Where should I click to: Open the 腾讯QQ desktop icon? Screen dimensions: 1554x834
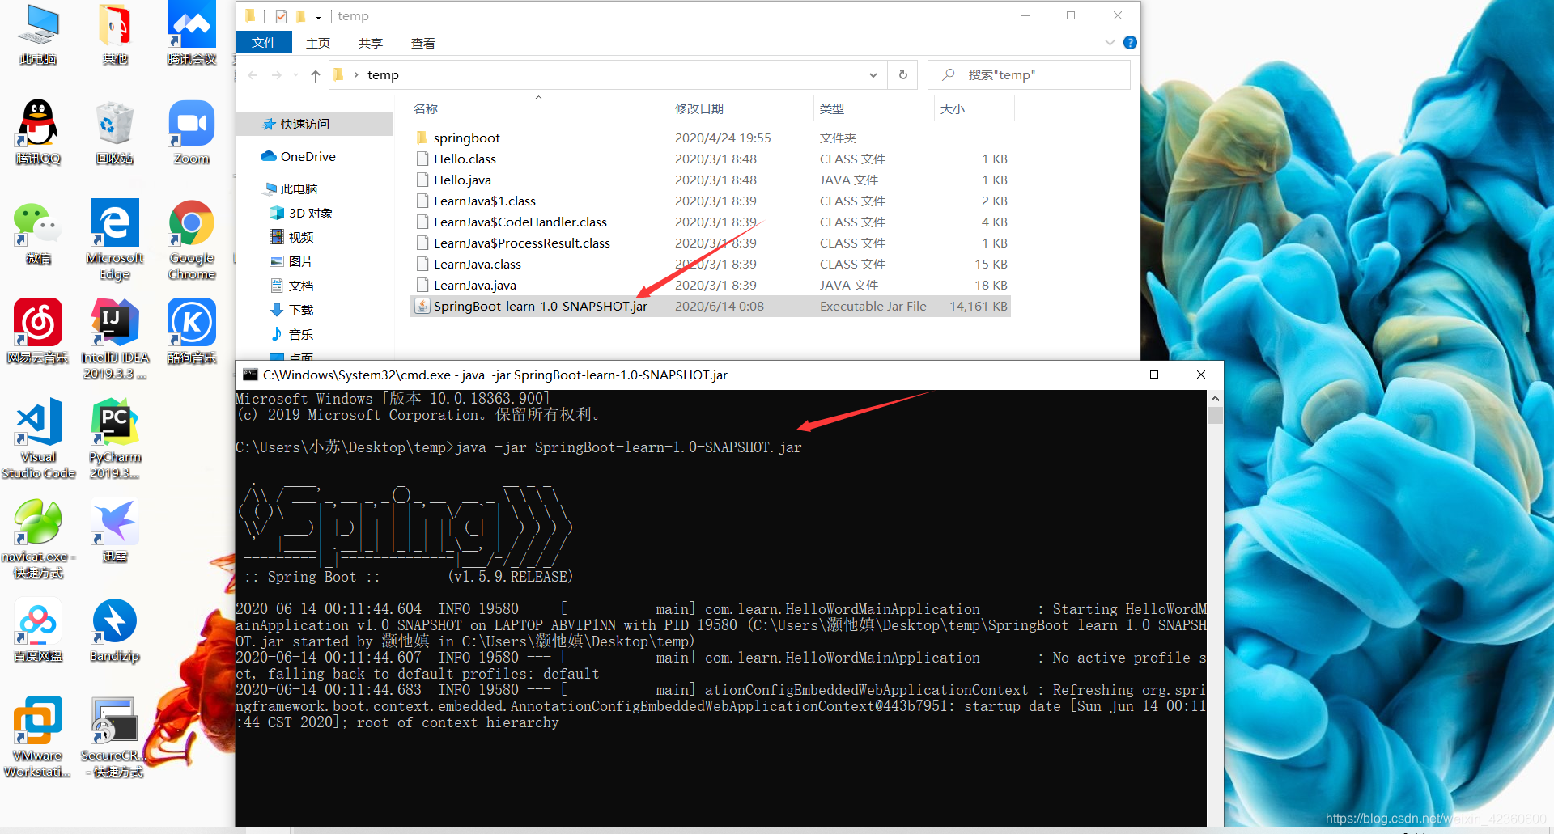pos(38,133)
